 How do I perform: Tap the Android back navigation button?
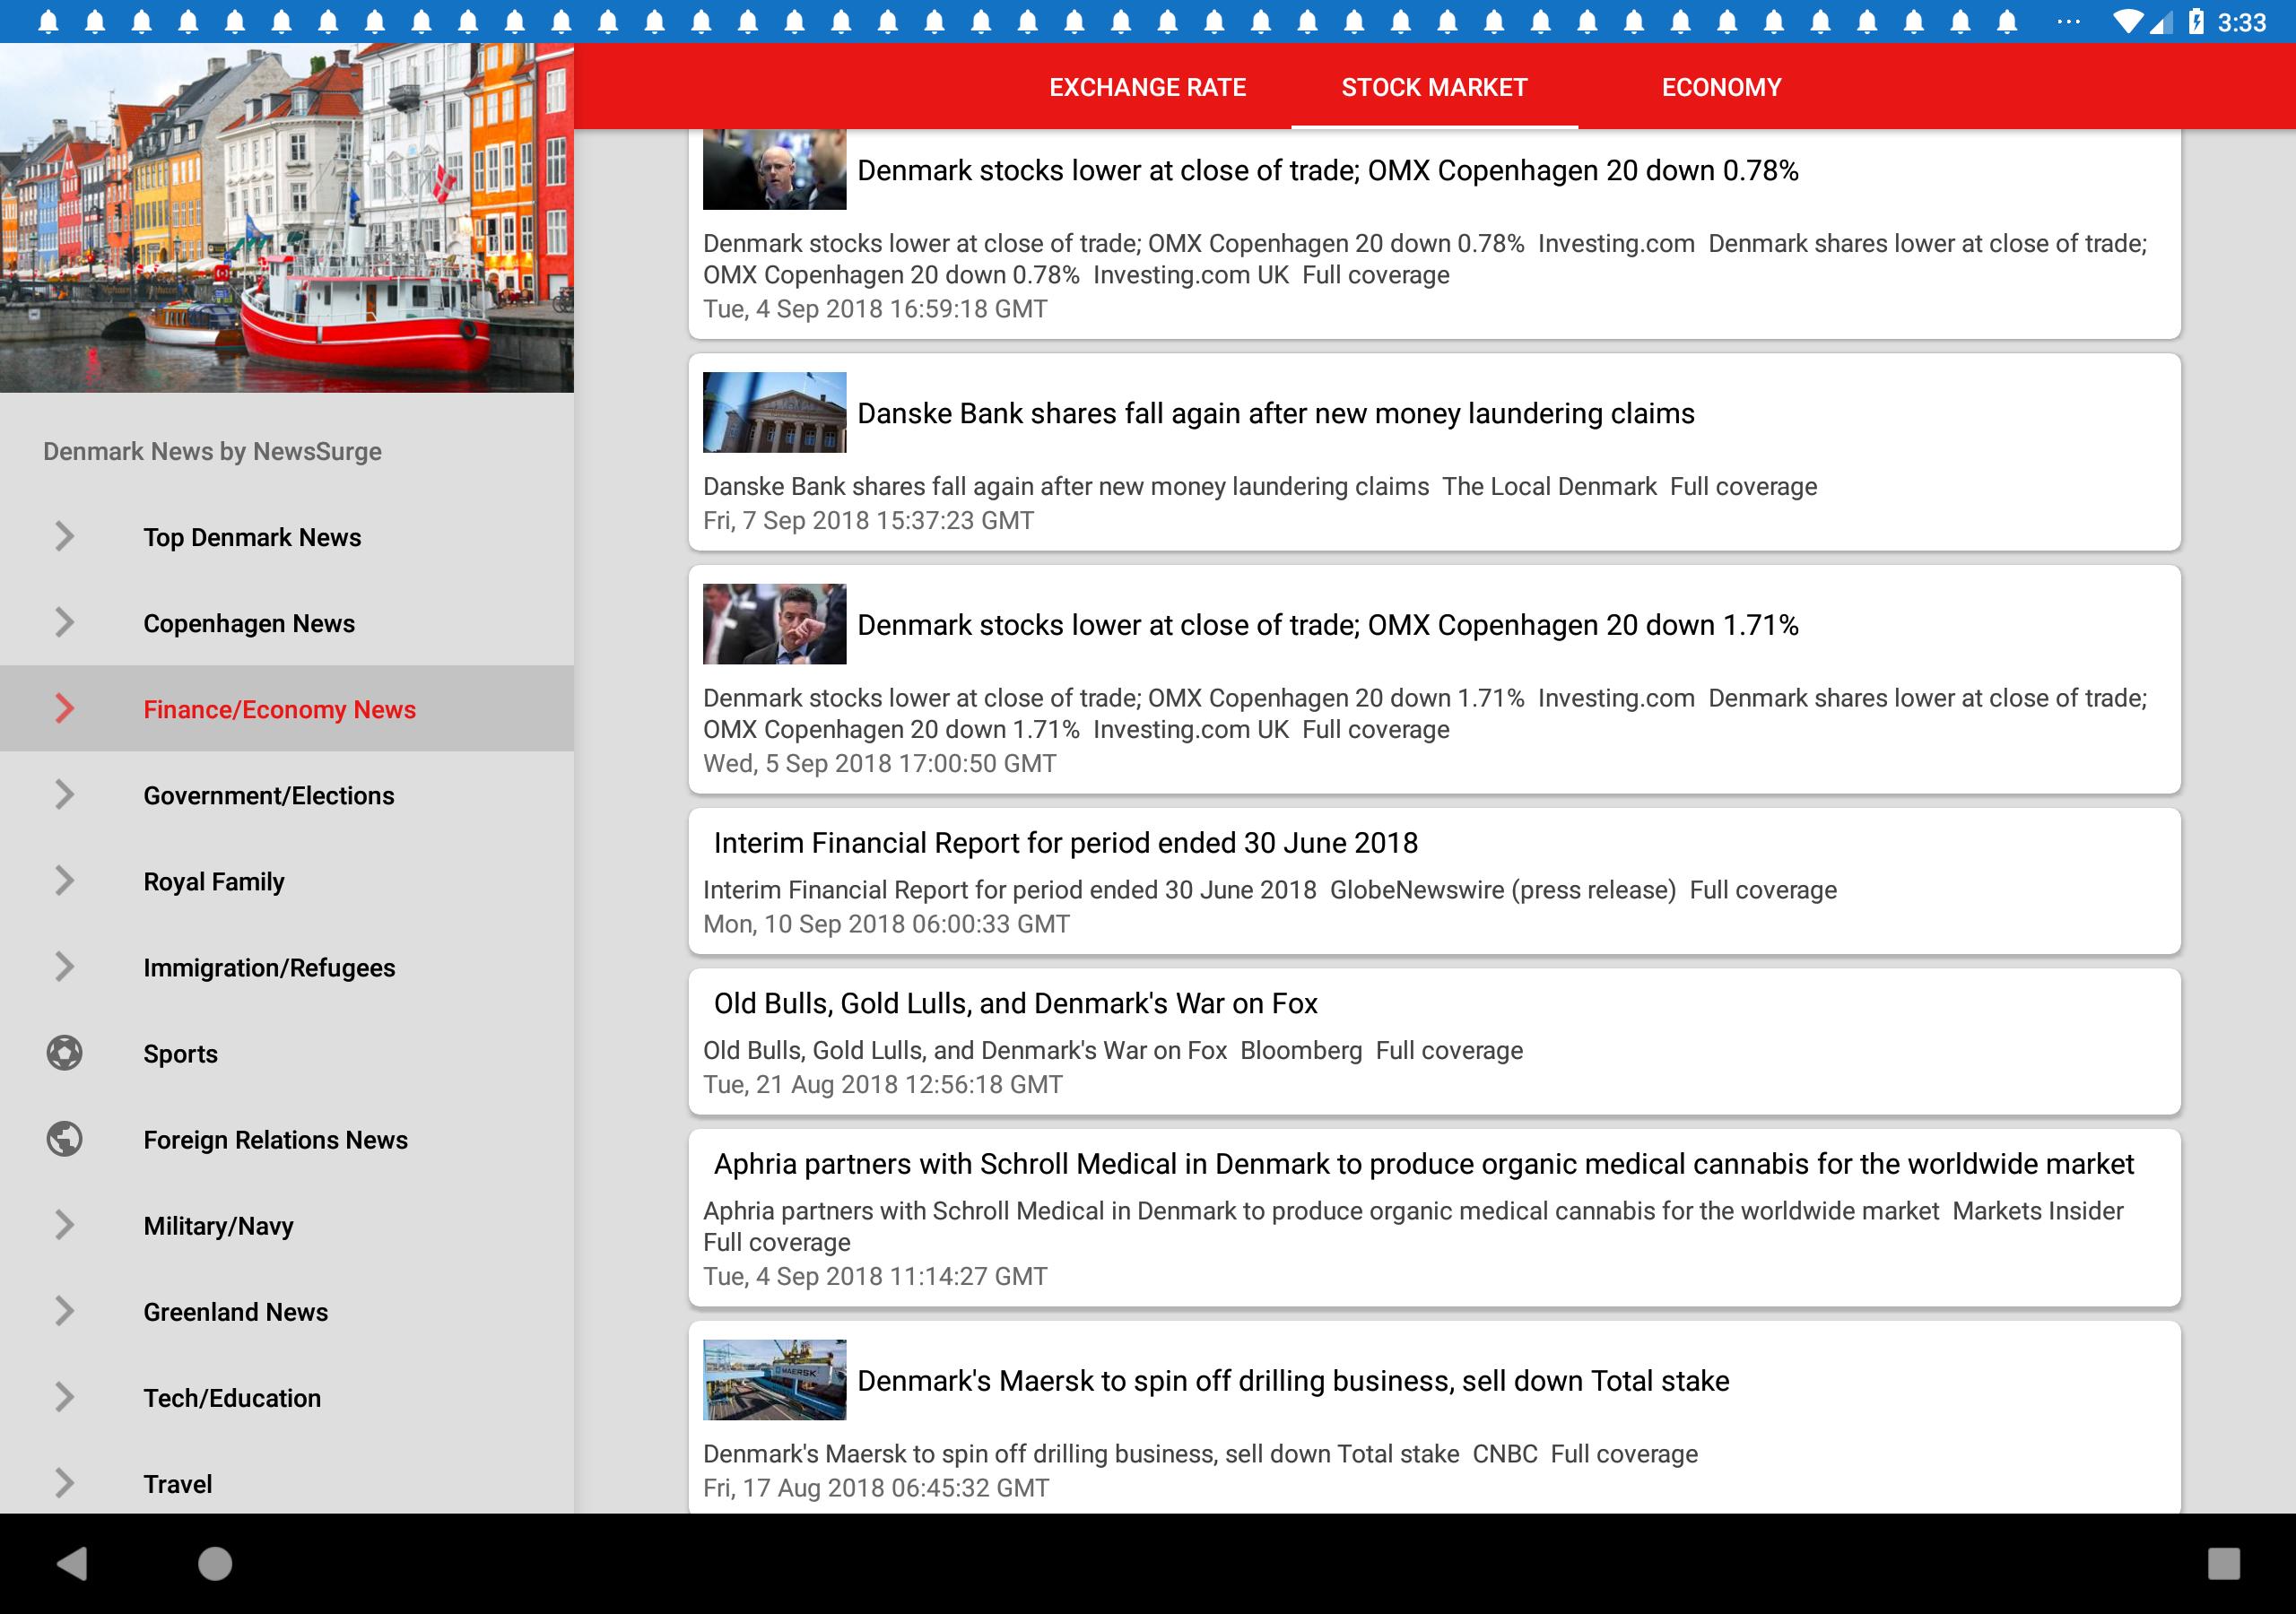point(72,1563)
